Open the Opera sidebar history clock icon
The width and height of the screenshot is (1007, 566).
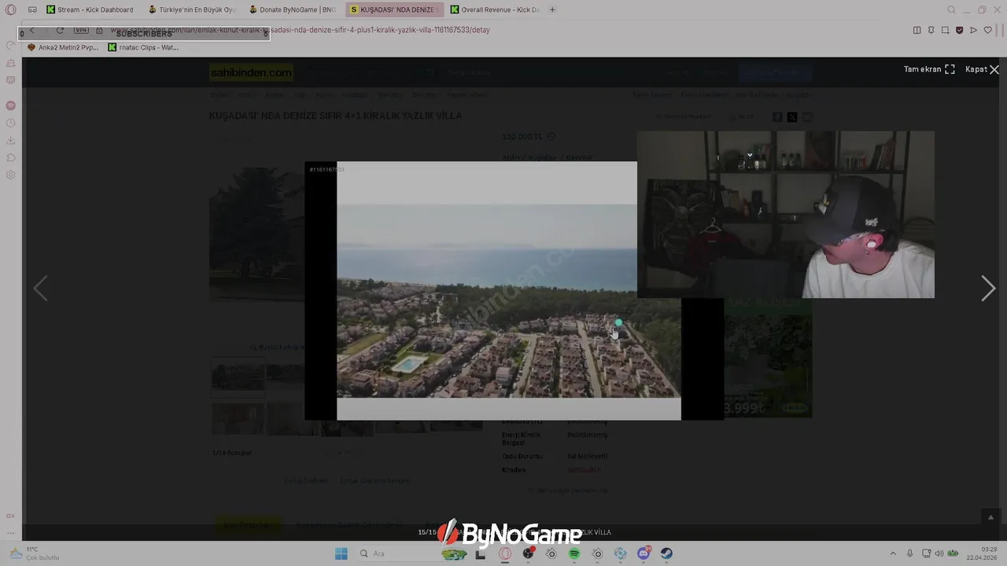pyautogui.click(x=11, y=123)
